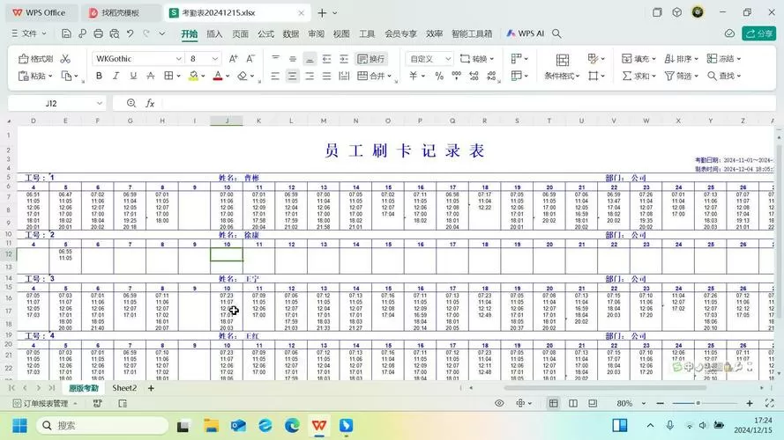Add a new sheet with plus button
This screenshot has width=784, height=440.
click(151, 387)
